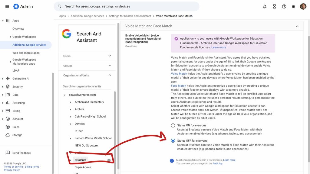
Task: Click the Rules icon
Action: [8, 127]
